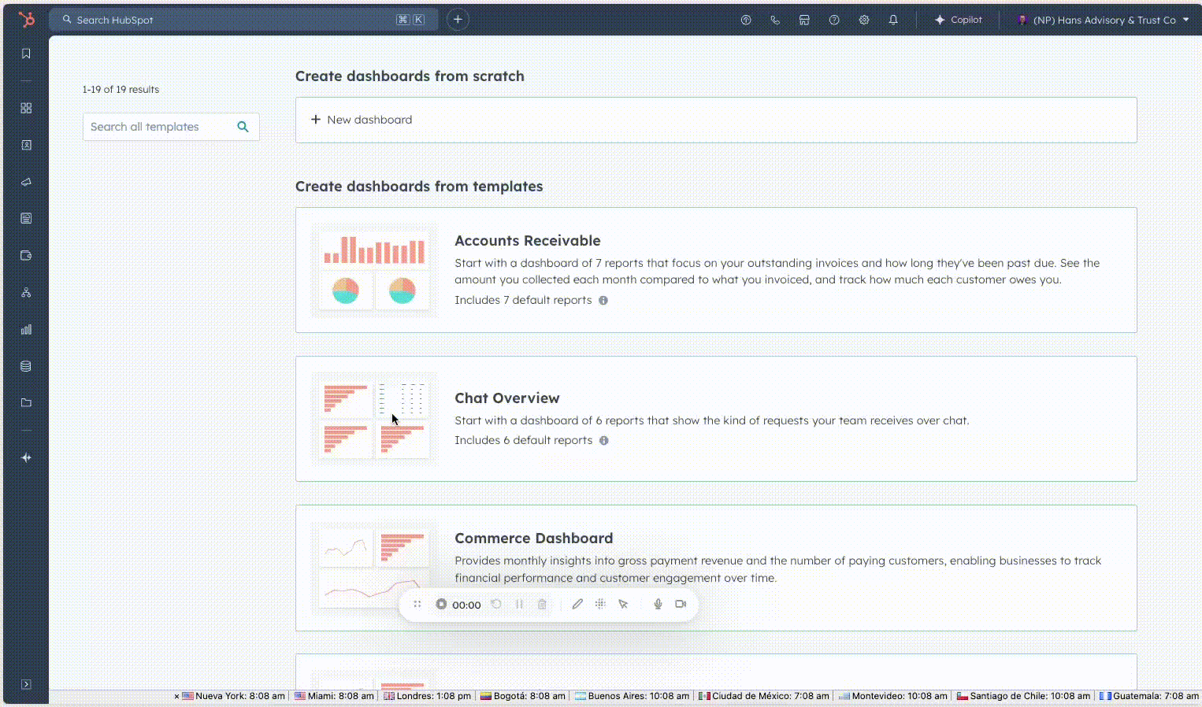1202x707 pixels.
Task: Click the HubSpot sprocket logo
Action: tap(26, 20)
